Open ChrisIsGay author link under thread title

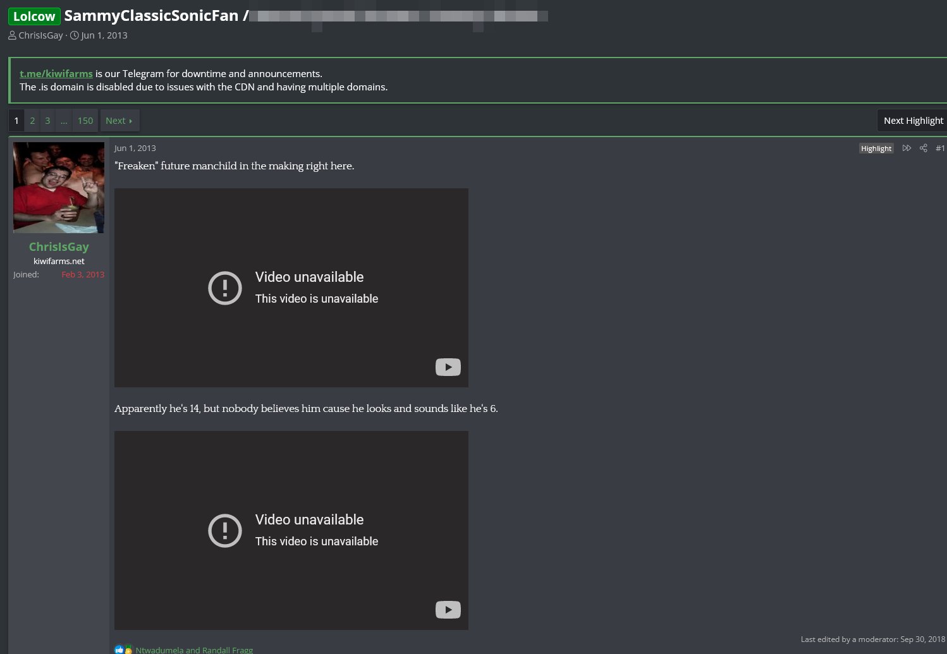click(x=40, y=35)
